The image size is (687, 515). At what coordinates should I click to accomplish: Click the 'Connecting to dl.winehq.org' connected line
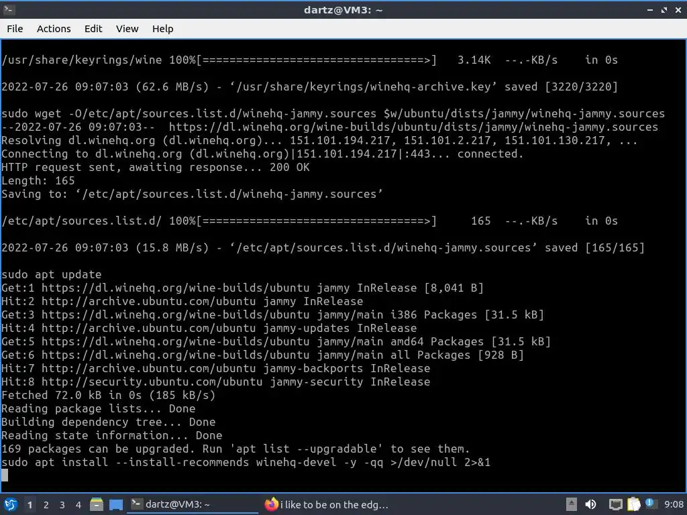pos(262,154)
